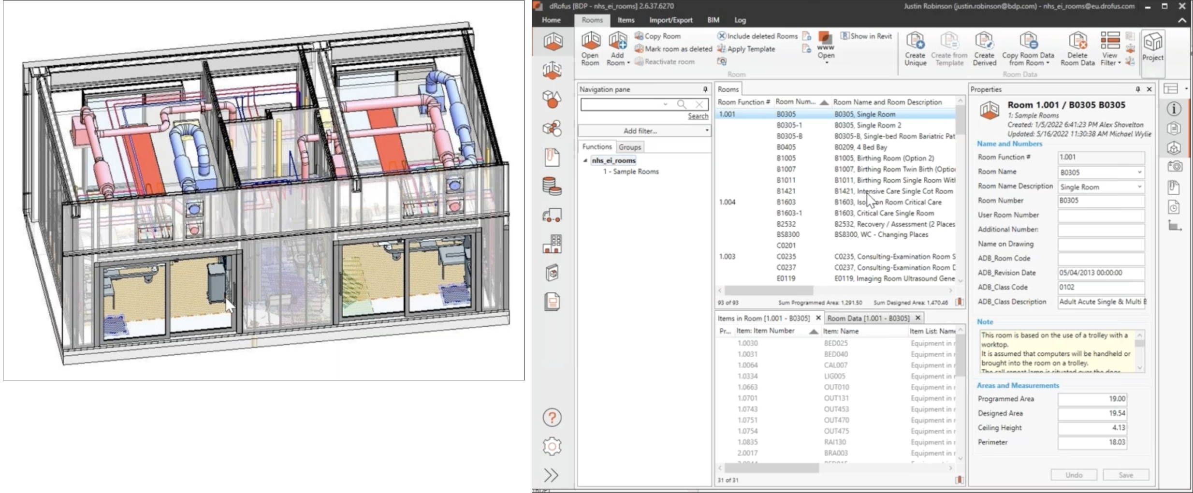Click the info icon in right sidebar
The width and height of the screenshot is (1193, 493).
[x=1174, y=109]
